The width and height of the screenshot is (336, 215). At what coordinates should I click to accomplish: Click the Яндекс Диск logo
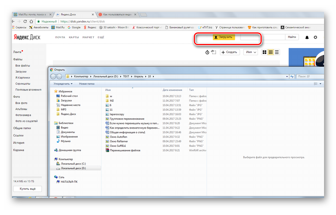(x=27, y=37)
